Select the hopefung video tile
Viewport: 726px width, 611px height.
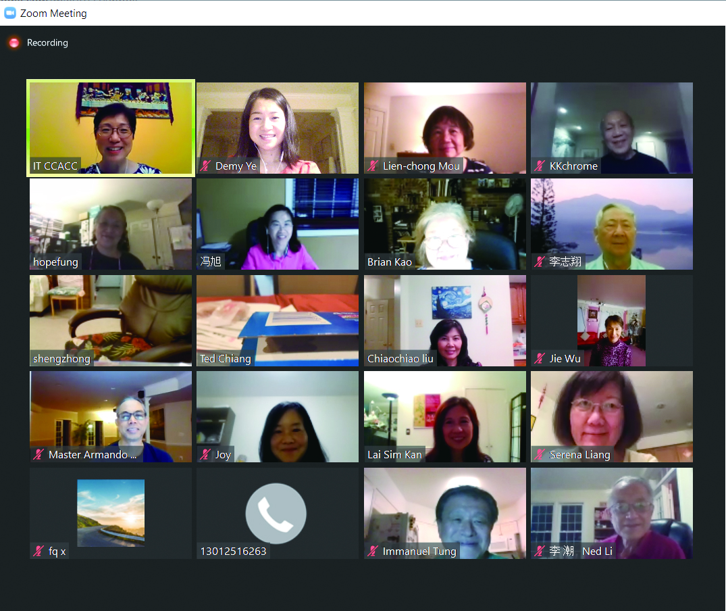click(x=111, y=224)
